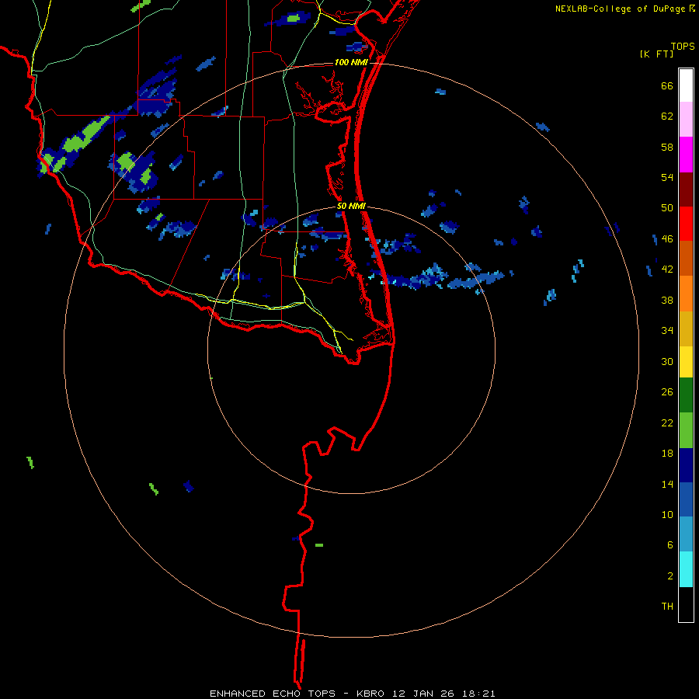This screenshot has width=699, height=699.
Task: Click the 26 legend value
Action: pyautogui.click(x=667, y=392)
